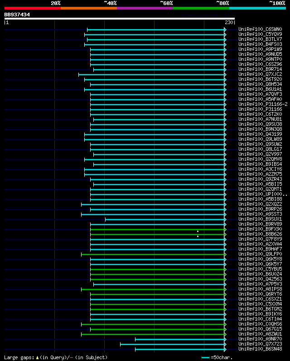Open hit UniRef100_Q9LW89
290x361 pixels.
point(260,139)
